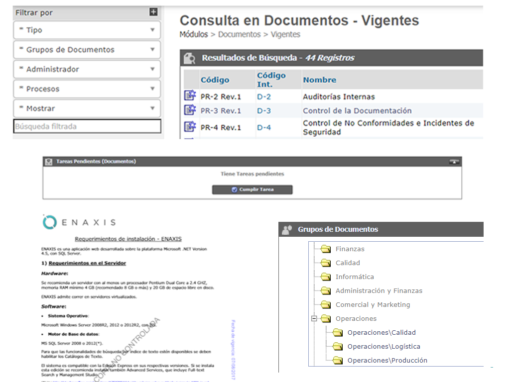This screenshot has width=510, height=382.
Task: Collapse the Tareas Pendientes panel
Action: [454, 162]
